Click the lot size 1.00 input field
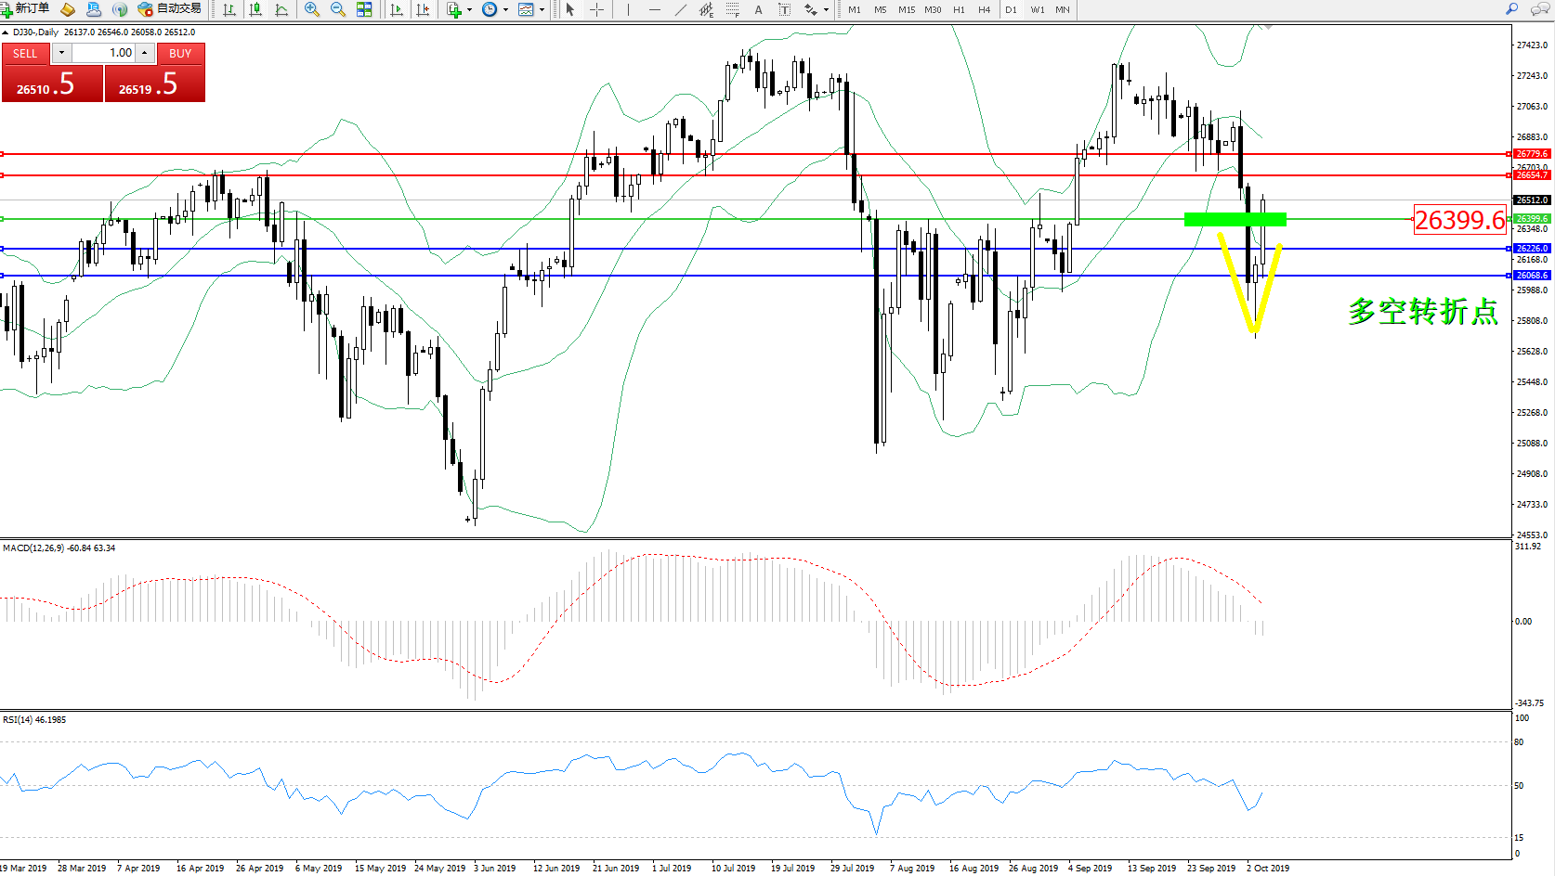1555x876 pixels. pos(104,53)
